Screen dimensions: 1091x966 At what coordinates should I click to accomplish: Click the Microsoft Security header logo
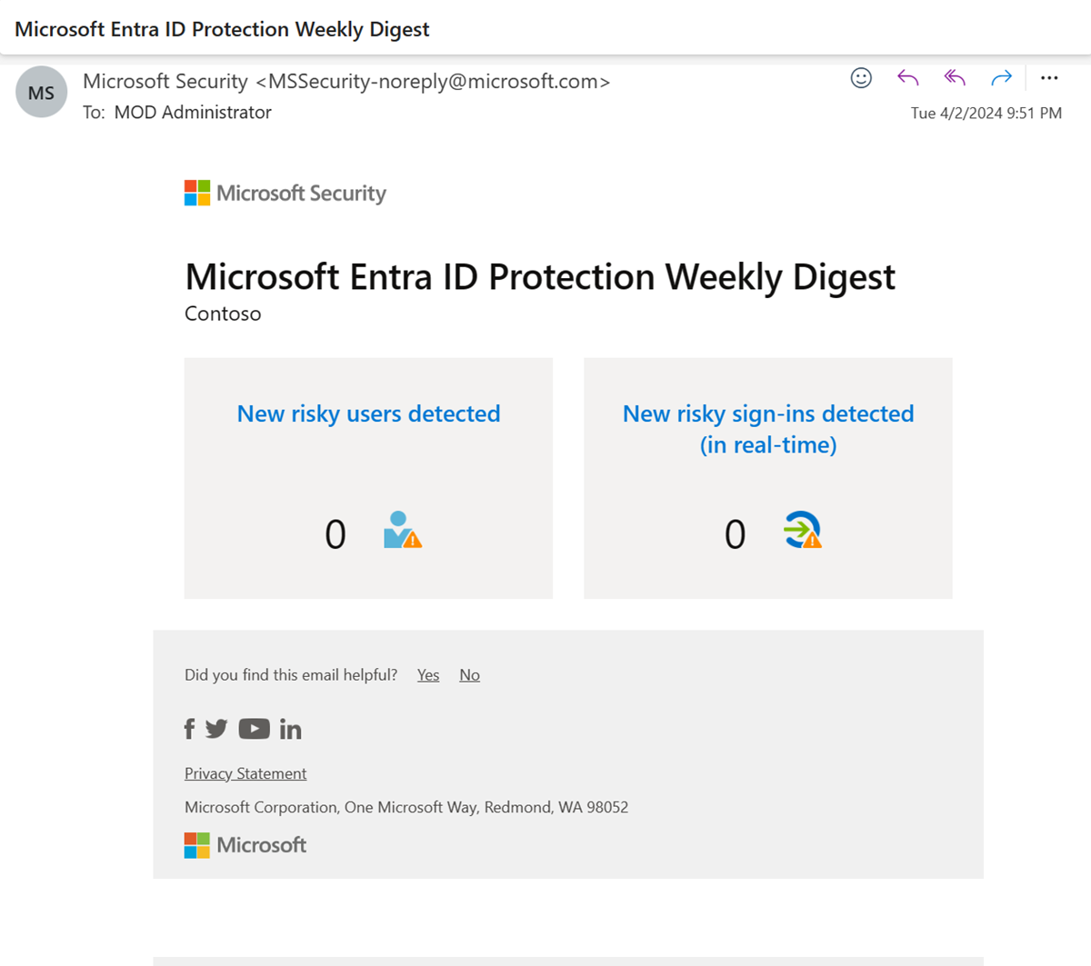(285, 193)
